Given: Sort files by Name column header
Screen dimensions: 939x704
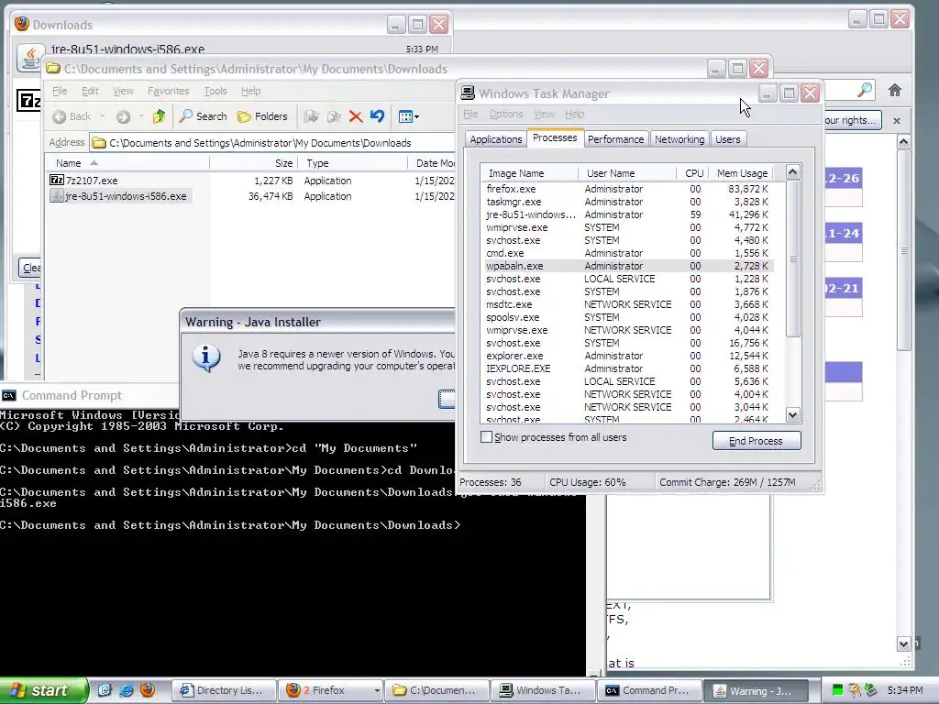Looking at the screenshot, I should 127,163.
